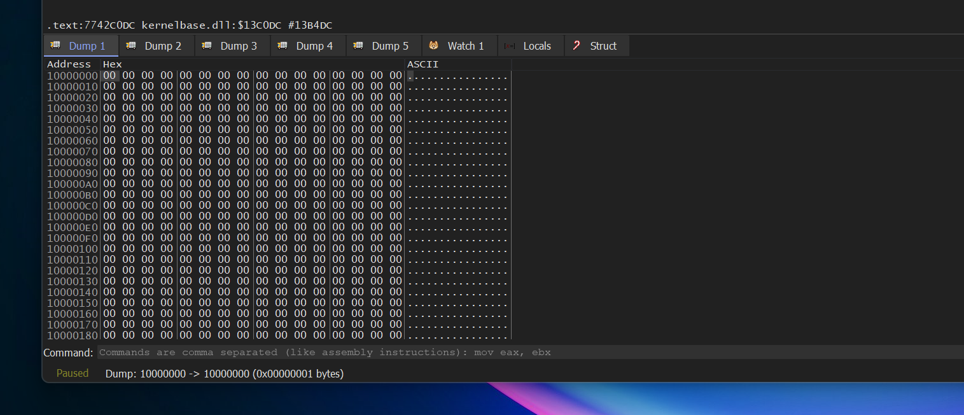Viewport: 964px width, 415px height.
Task: Show the Locals tab
Action: (536, 46)
